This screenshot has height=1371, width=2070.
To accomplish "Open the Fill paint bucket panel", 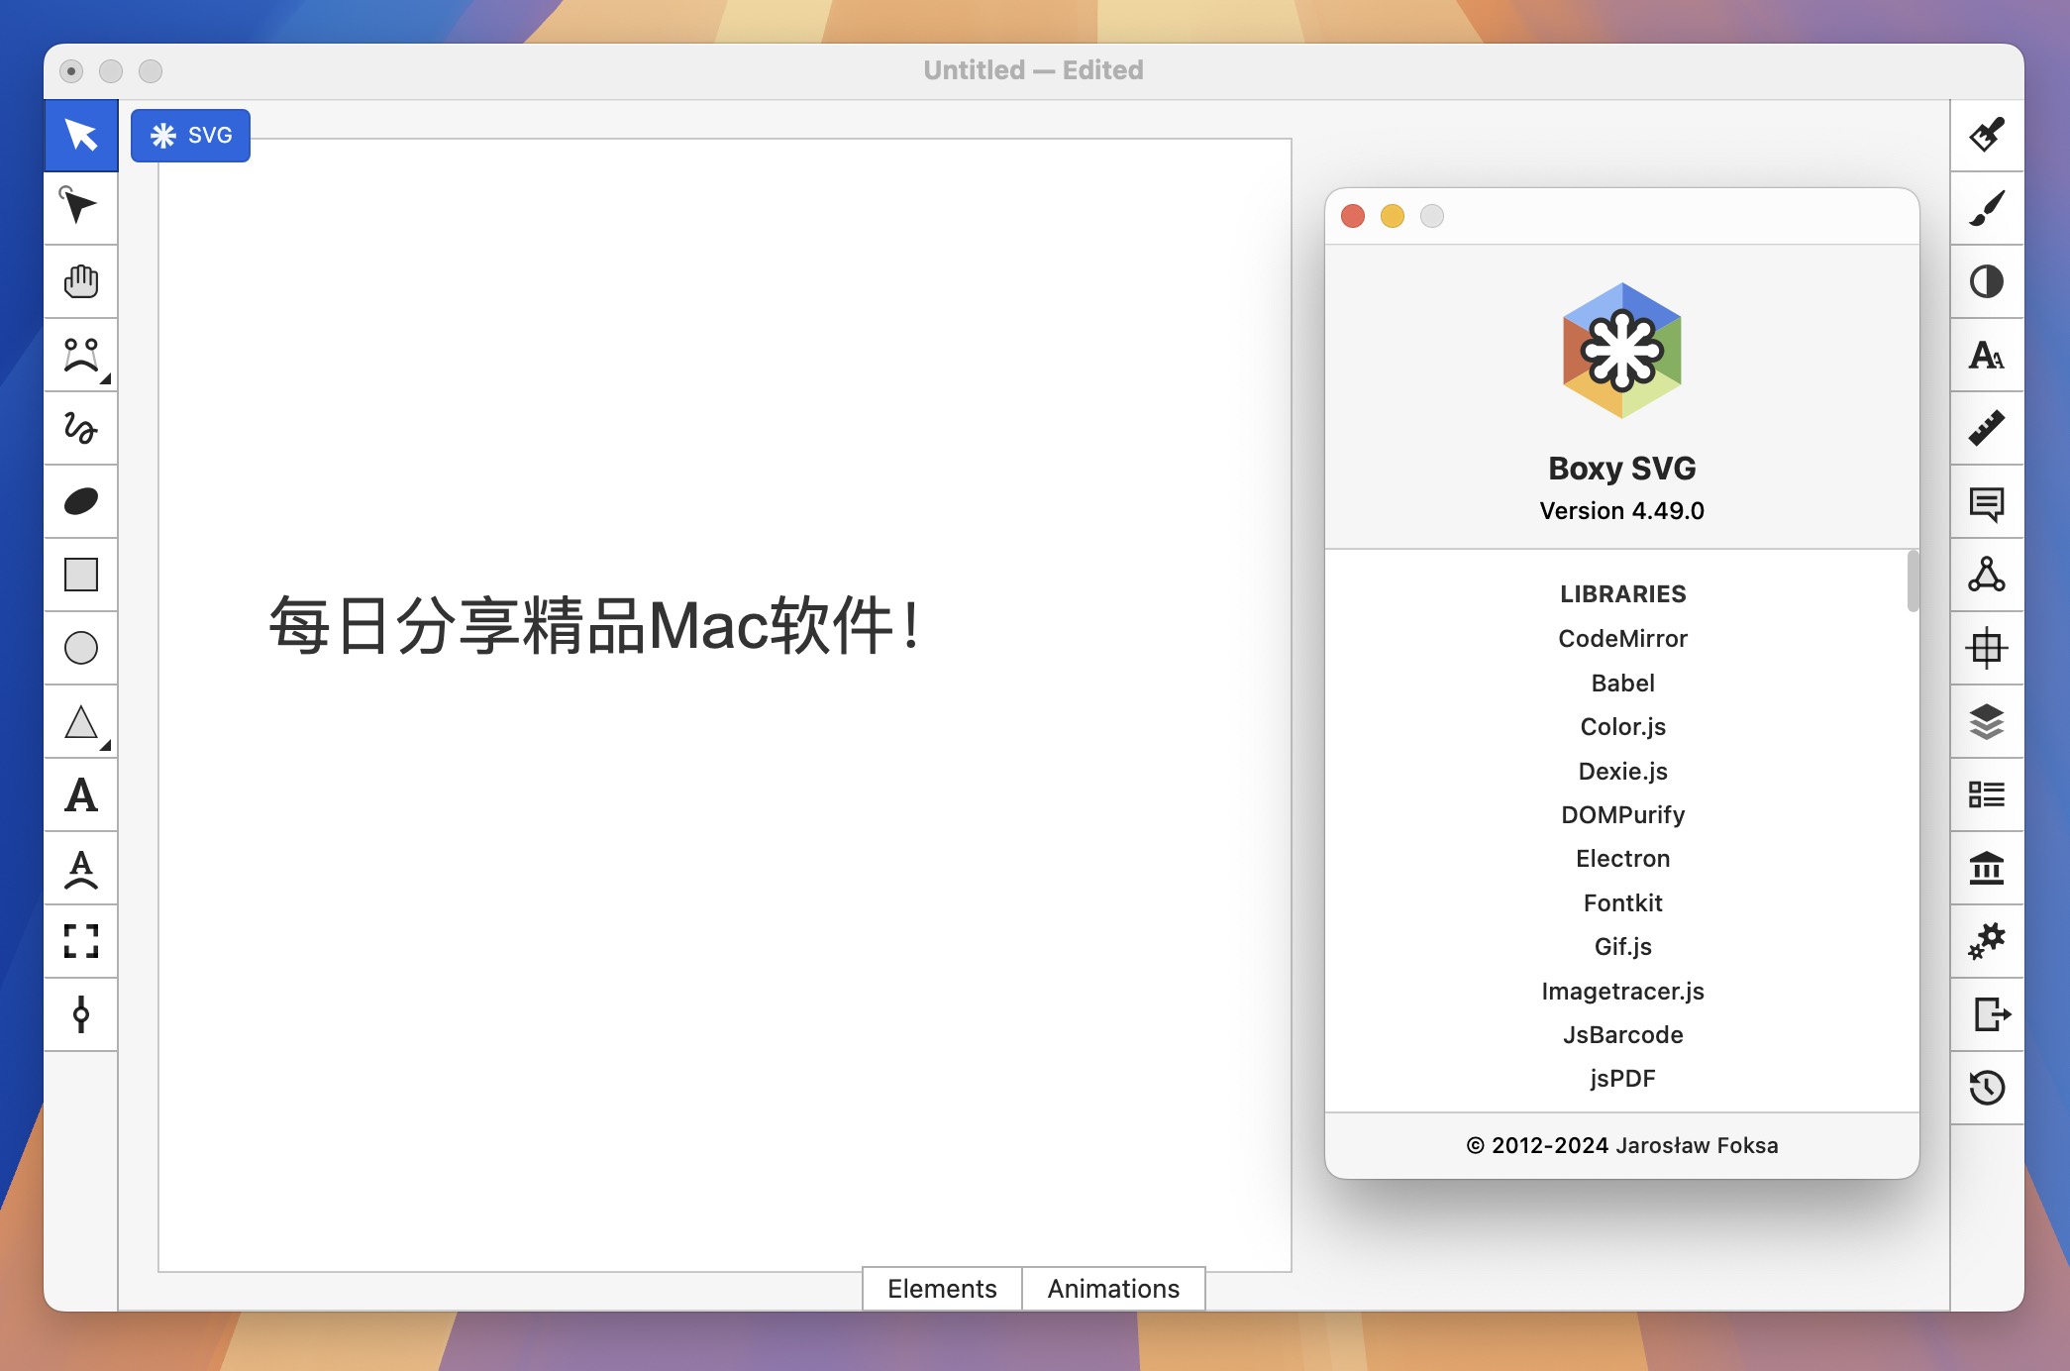I will tap(1987, 135).
